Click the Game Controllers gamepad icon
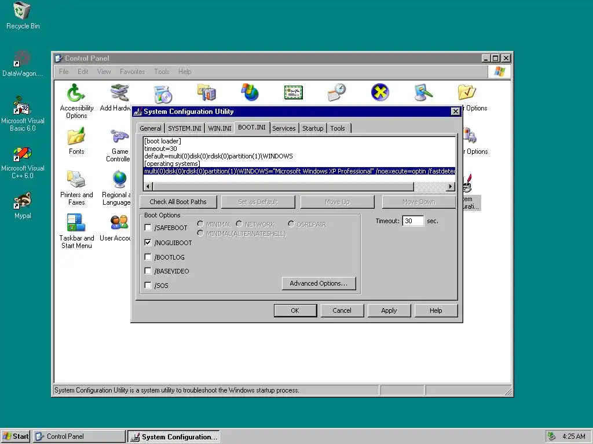 pos(119,136)
